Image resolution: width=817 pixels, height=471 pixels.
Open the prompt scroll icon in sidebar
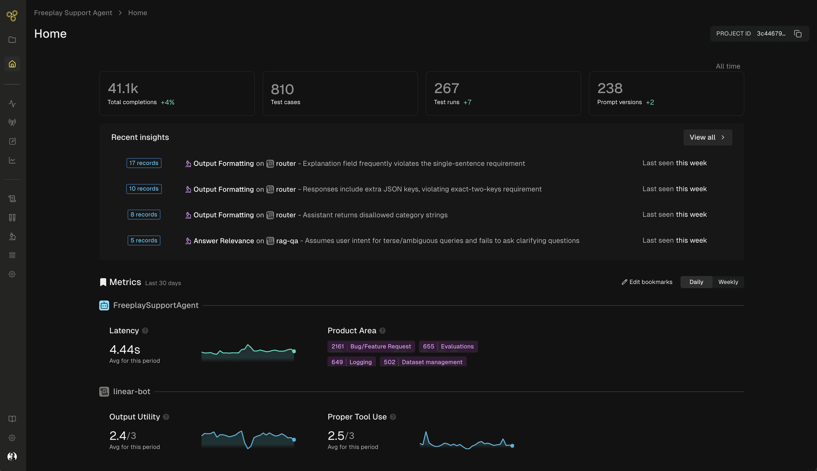pos(12,199)
